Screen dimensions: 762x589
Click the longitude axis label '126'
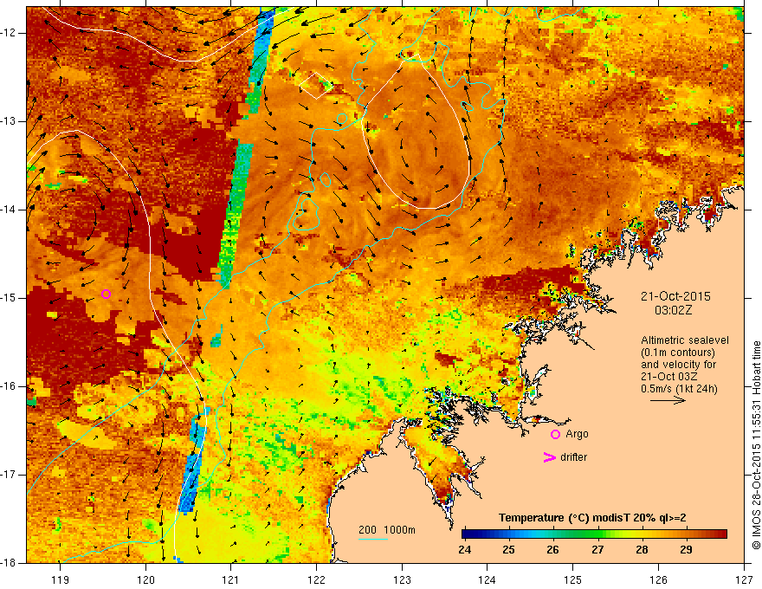pos(658,579)
